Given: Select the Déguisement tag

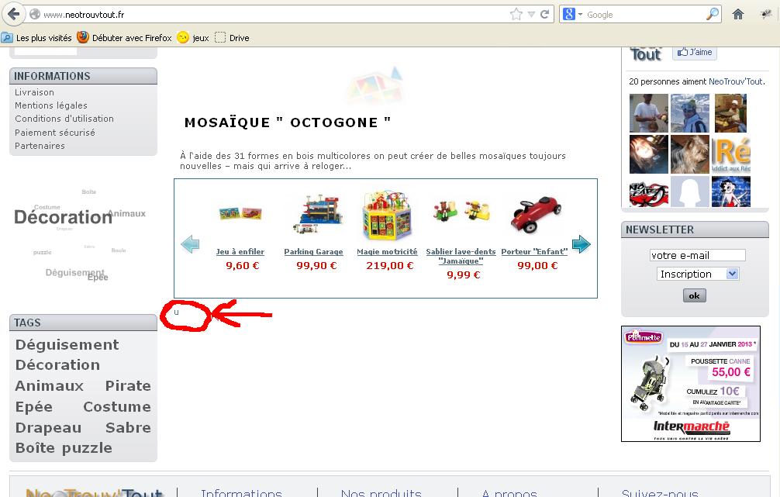Looking at the screenshot, I should tap(67, 345).
